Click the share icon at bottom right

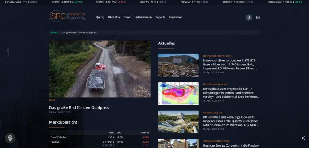[x=304, y=138]
